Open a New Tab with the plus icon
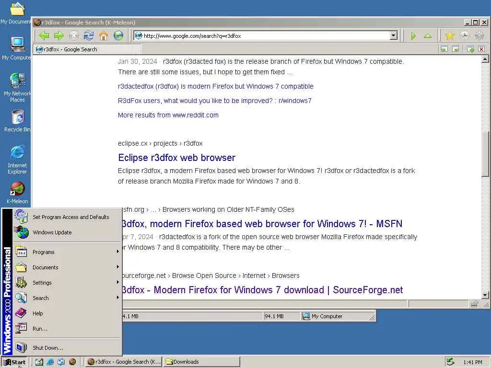The image size is (491, 368). click(470, 49)
